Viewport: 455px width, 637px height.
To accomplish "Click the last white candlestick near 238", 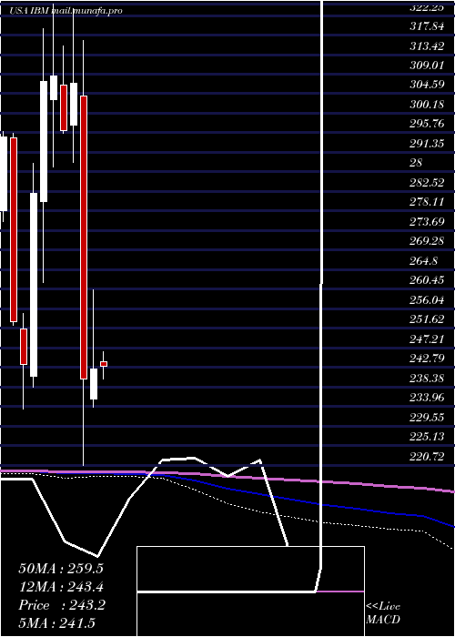I will (94, 384).
